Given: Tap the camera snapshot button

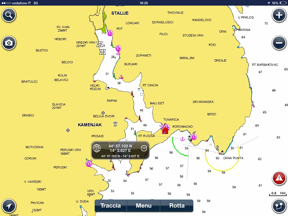Looking at the screenshot, I should (9, 43).
